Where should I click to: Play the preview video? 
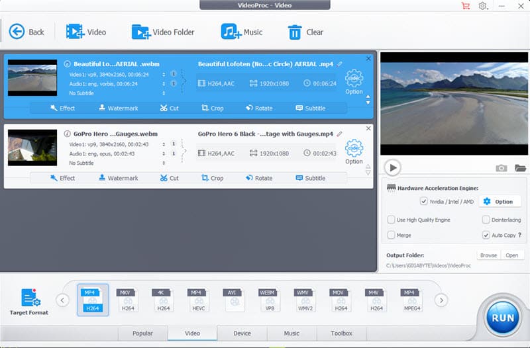392,167
